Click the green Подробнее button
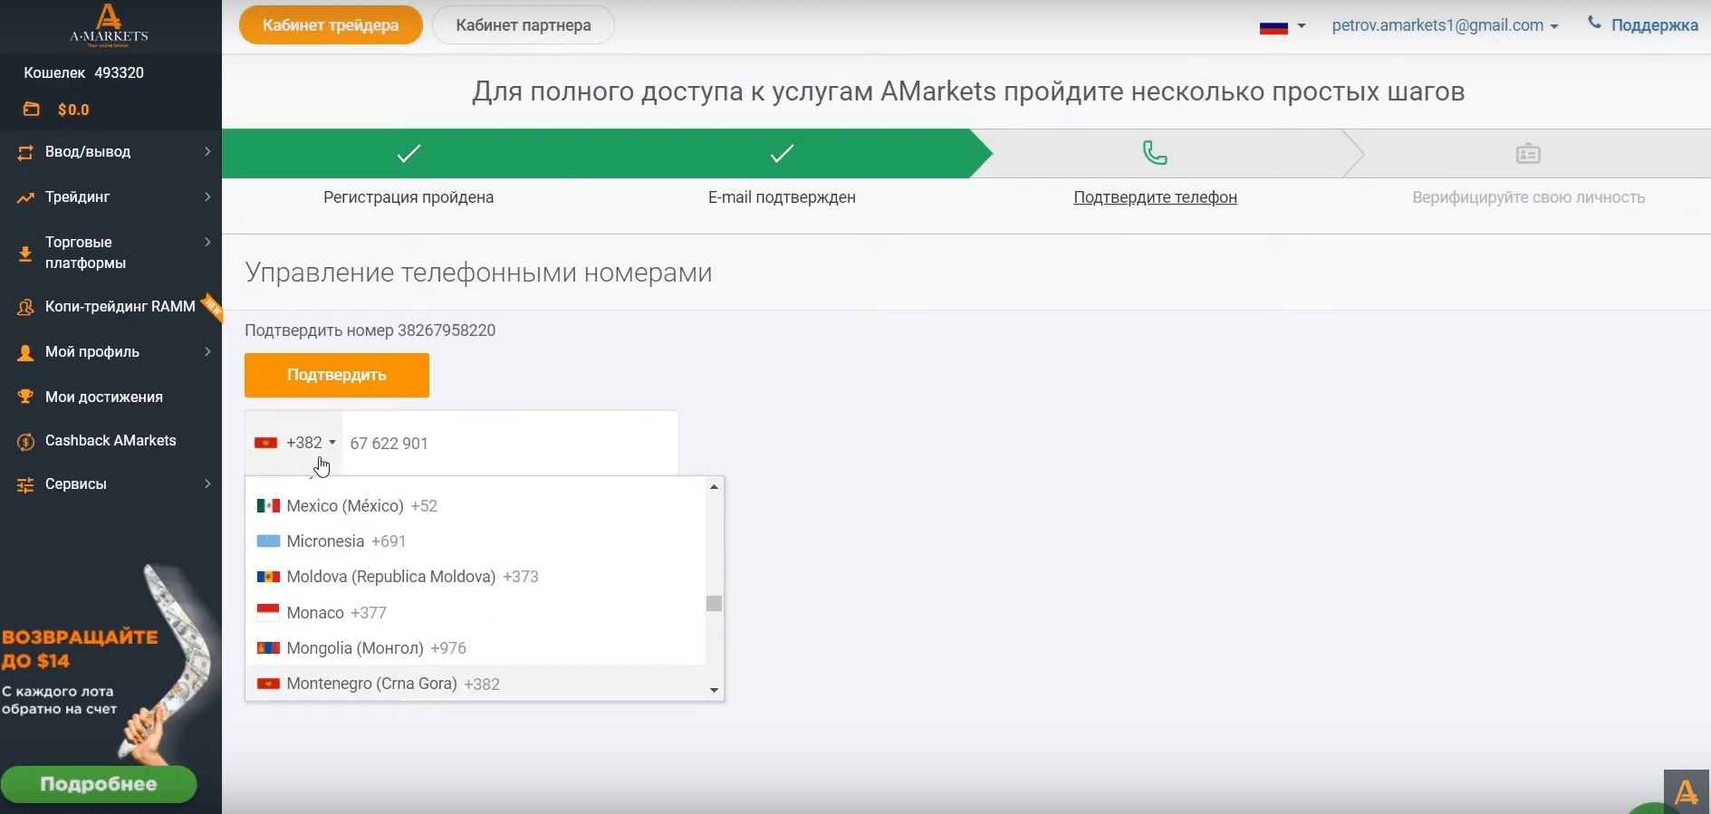This screenshot has width=1711, height=814. coord(99,784)
